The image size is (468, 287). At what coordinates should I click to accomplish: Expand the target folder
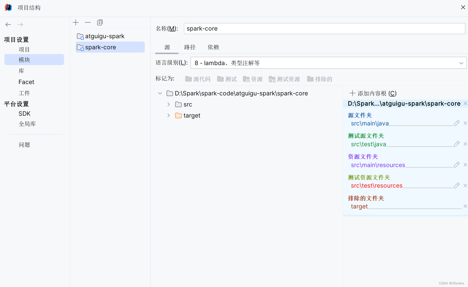click(168, 115)
